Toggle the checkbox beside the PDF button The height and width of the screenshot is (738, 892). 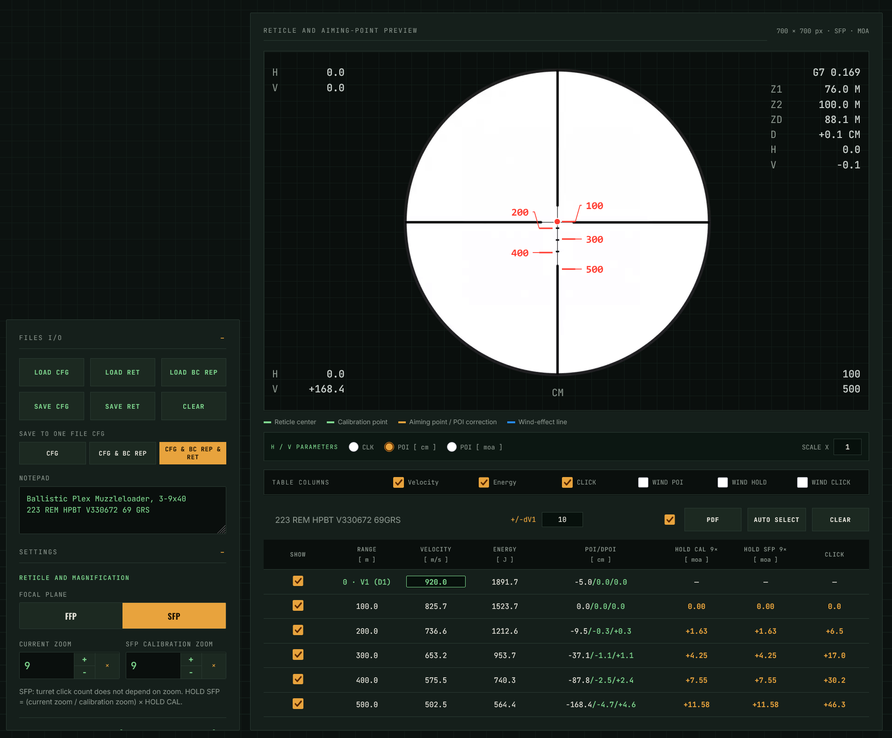pos(669,520)
